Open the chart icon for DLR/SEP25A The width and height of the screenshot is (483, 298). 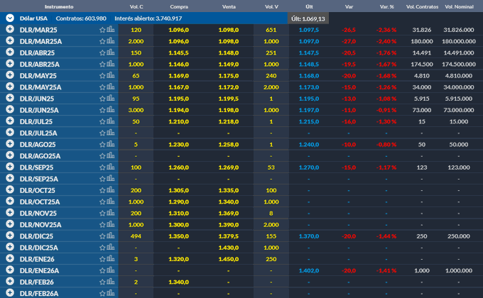coord(111,179)
